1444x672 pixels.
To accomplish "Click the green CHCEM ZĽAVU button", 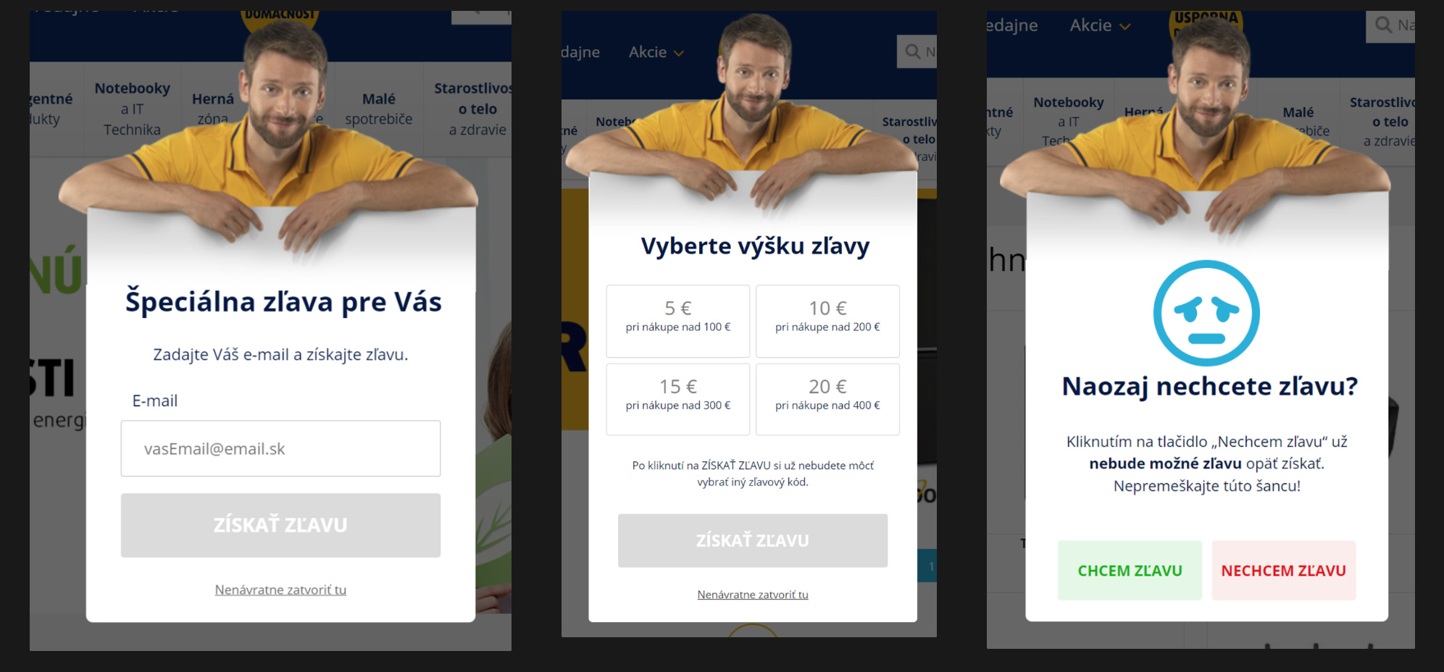I will point(1130,570).
